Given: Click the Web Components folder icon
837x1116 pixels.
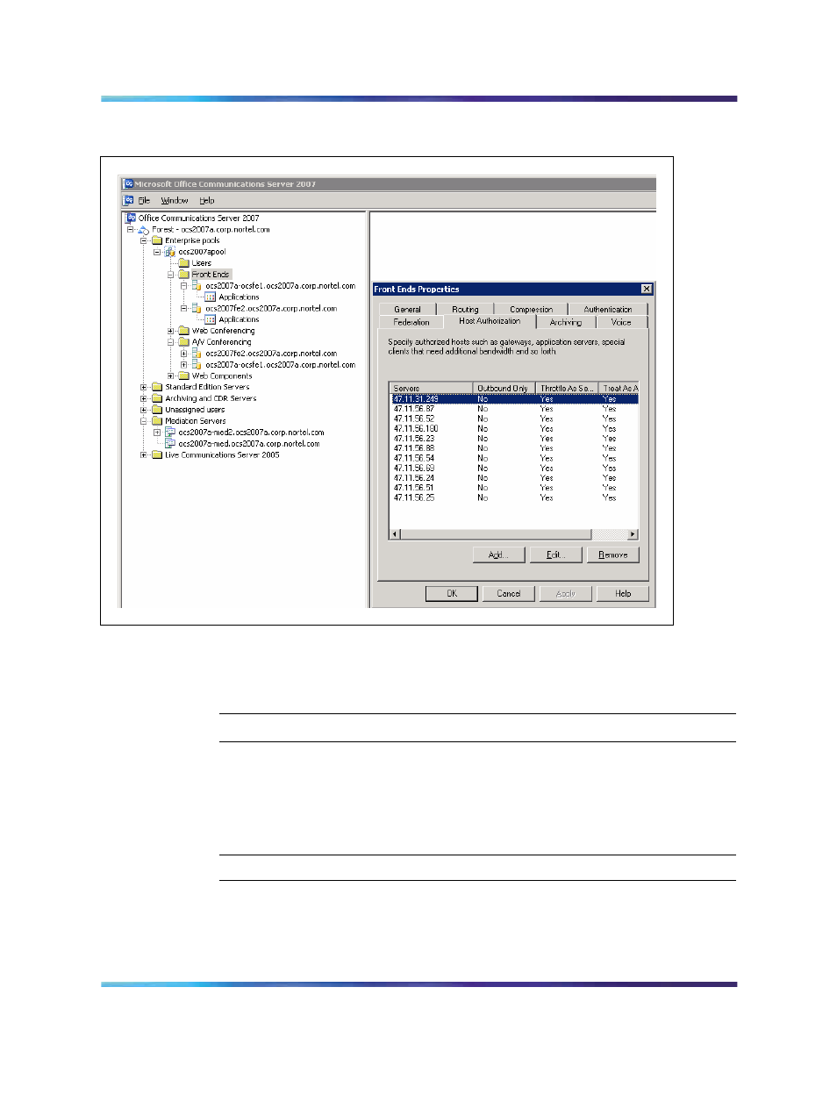Looking at the screenshot, I should [183, 376].
